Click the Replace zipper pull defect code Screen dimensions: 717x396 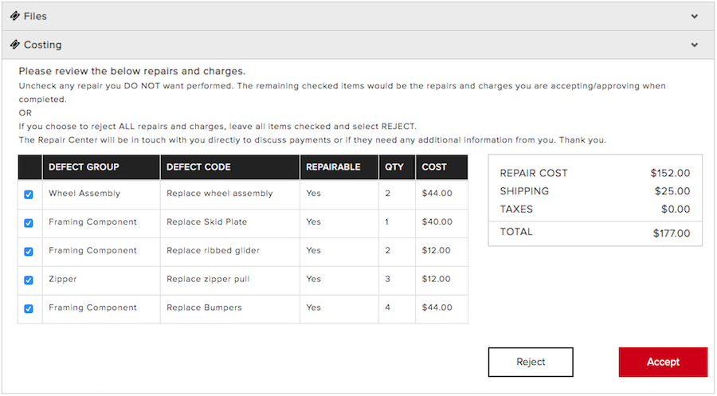pos(208,279)
